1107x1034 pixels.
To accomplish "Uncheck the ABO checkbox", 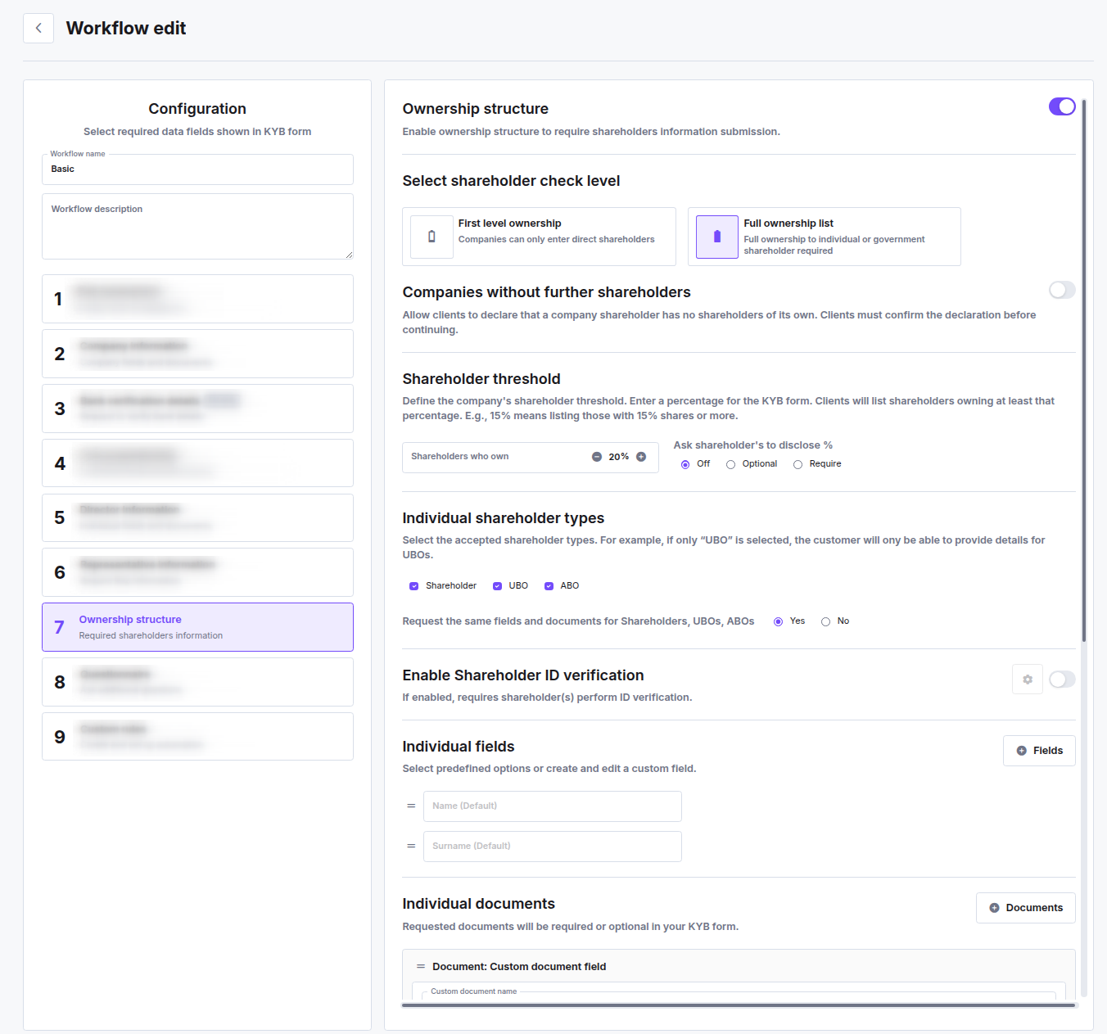I will [x=549, y=586].
